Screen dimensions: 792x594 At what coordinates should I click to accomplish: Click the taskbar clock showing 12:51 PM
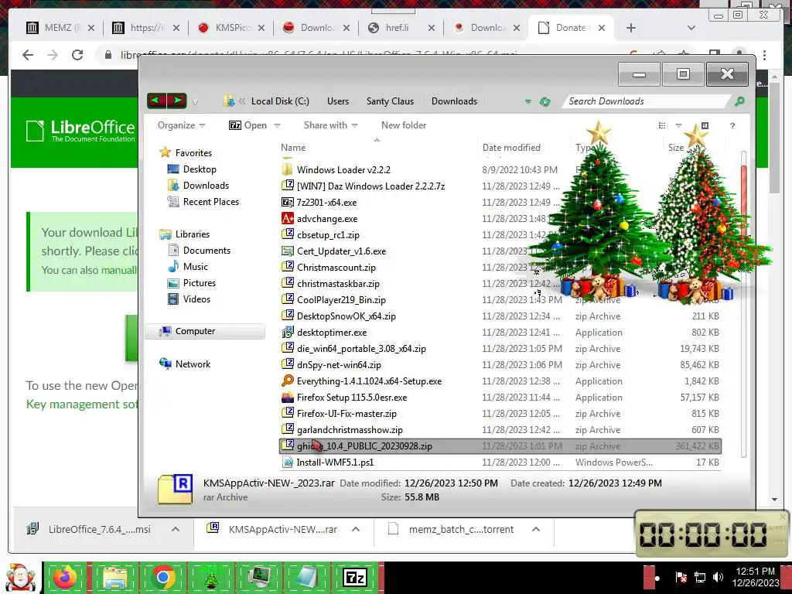pos(755,577)
